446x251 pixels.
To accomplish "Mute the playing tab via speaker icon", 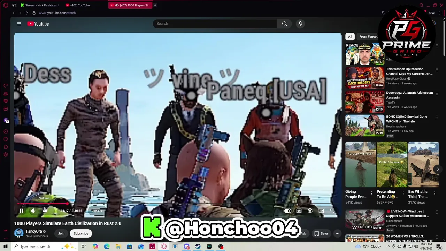I will coord(117,5).
